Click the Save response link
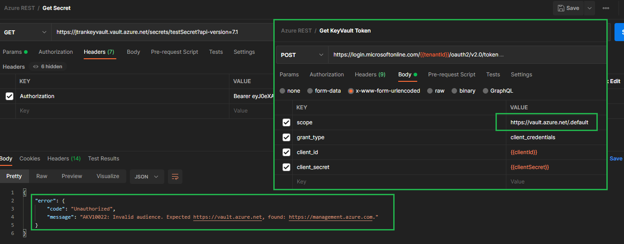 point(616,159)
